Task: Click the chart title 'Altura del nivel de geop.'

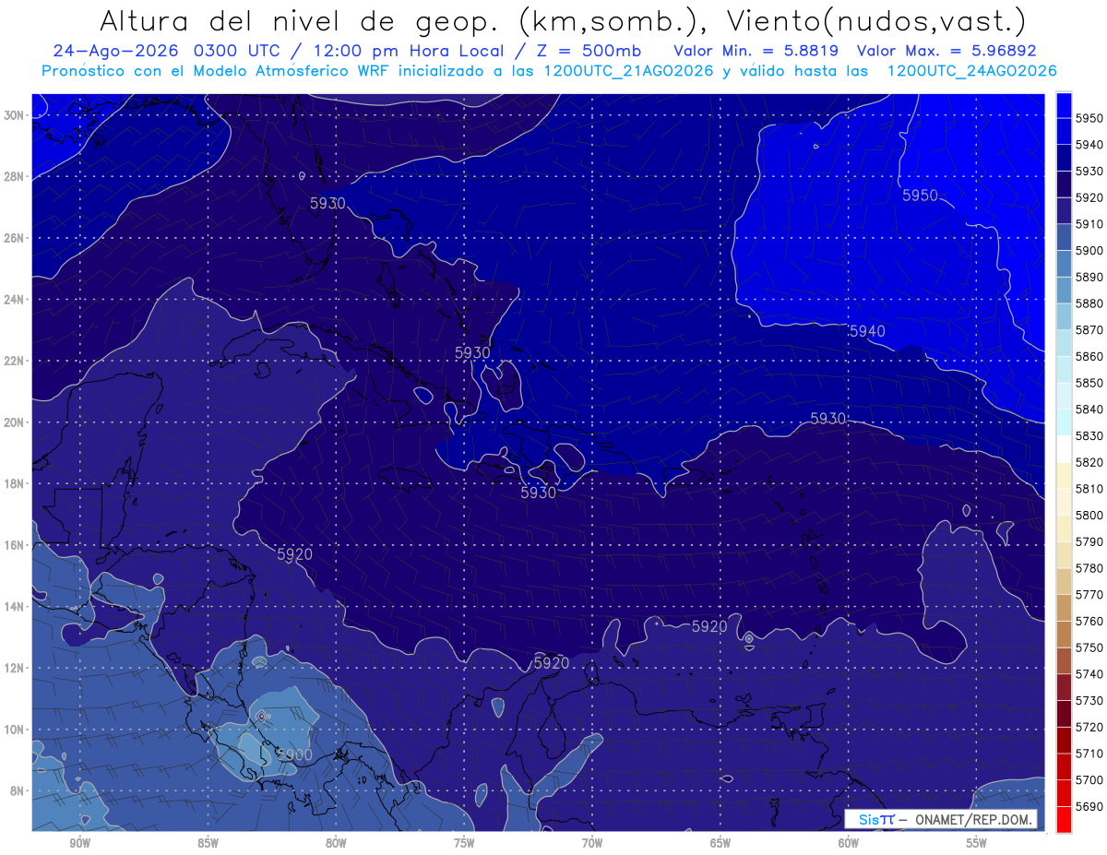Action: coord(301,19)
